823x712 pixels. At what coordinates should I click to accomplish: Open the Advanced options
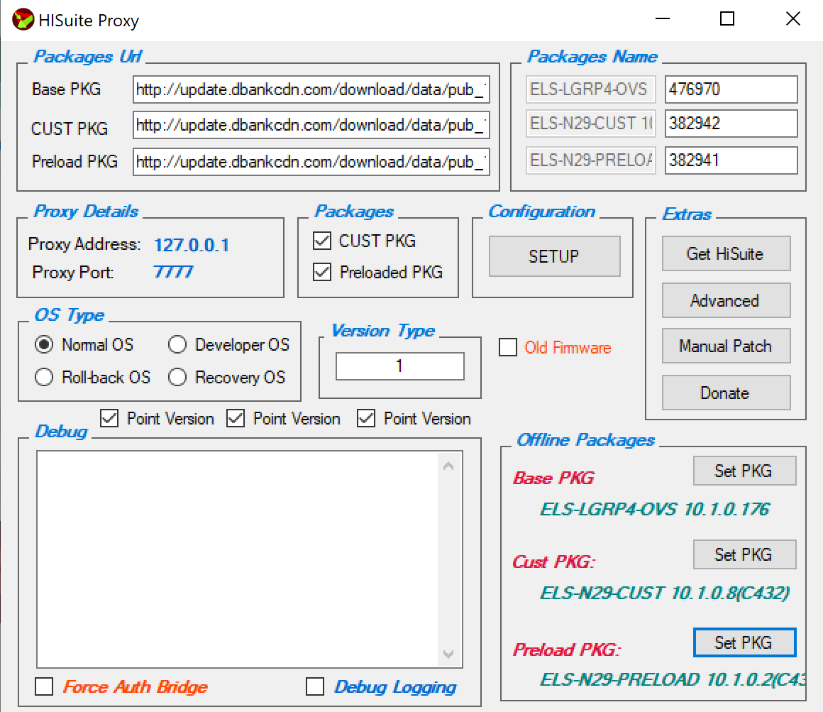[726, 300]
